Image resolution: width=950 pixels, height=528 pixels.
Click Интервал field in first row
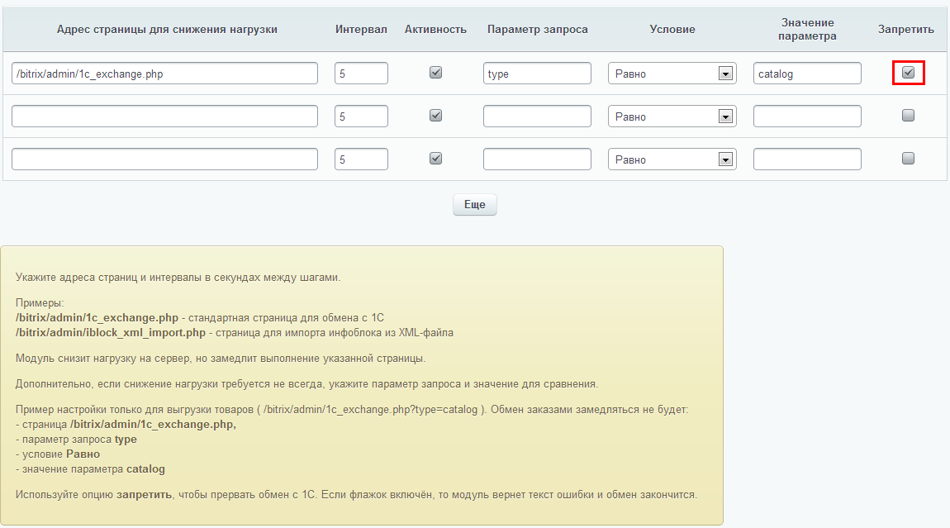(361, 74)
